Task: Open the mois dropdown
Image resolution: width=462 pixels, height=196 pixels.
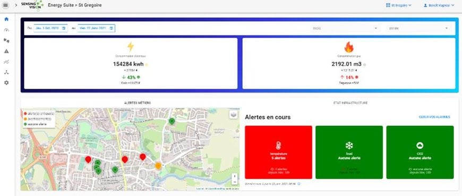Action: point(345,28)
